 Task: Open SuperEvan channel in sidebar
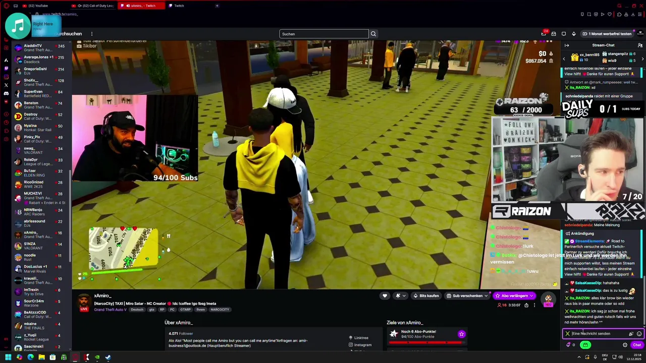pos(41,94)
